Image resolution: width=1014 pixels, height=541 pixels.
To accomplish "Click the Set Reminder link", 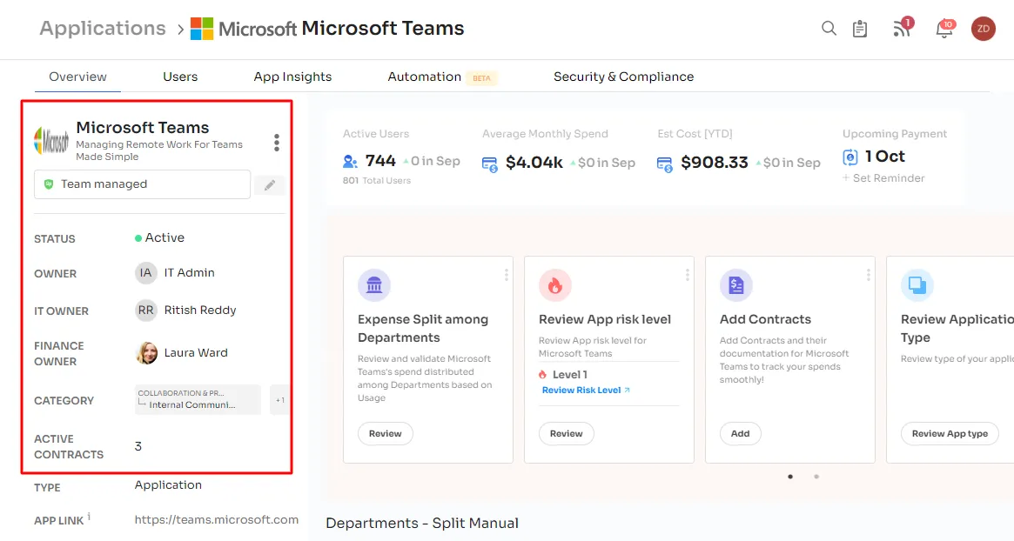I will (x=883, y=177).
